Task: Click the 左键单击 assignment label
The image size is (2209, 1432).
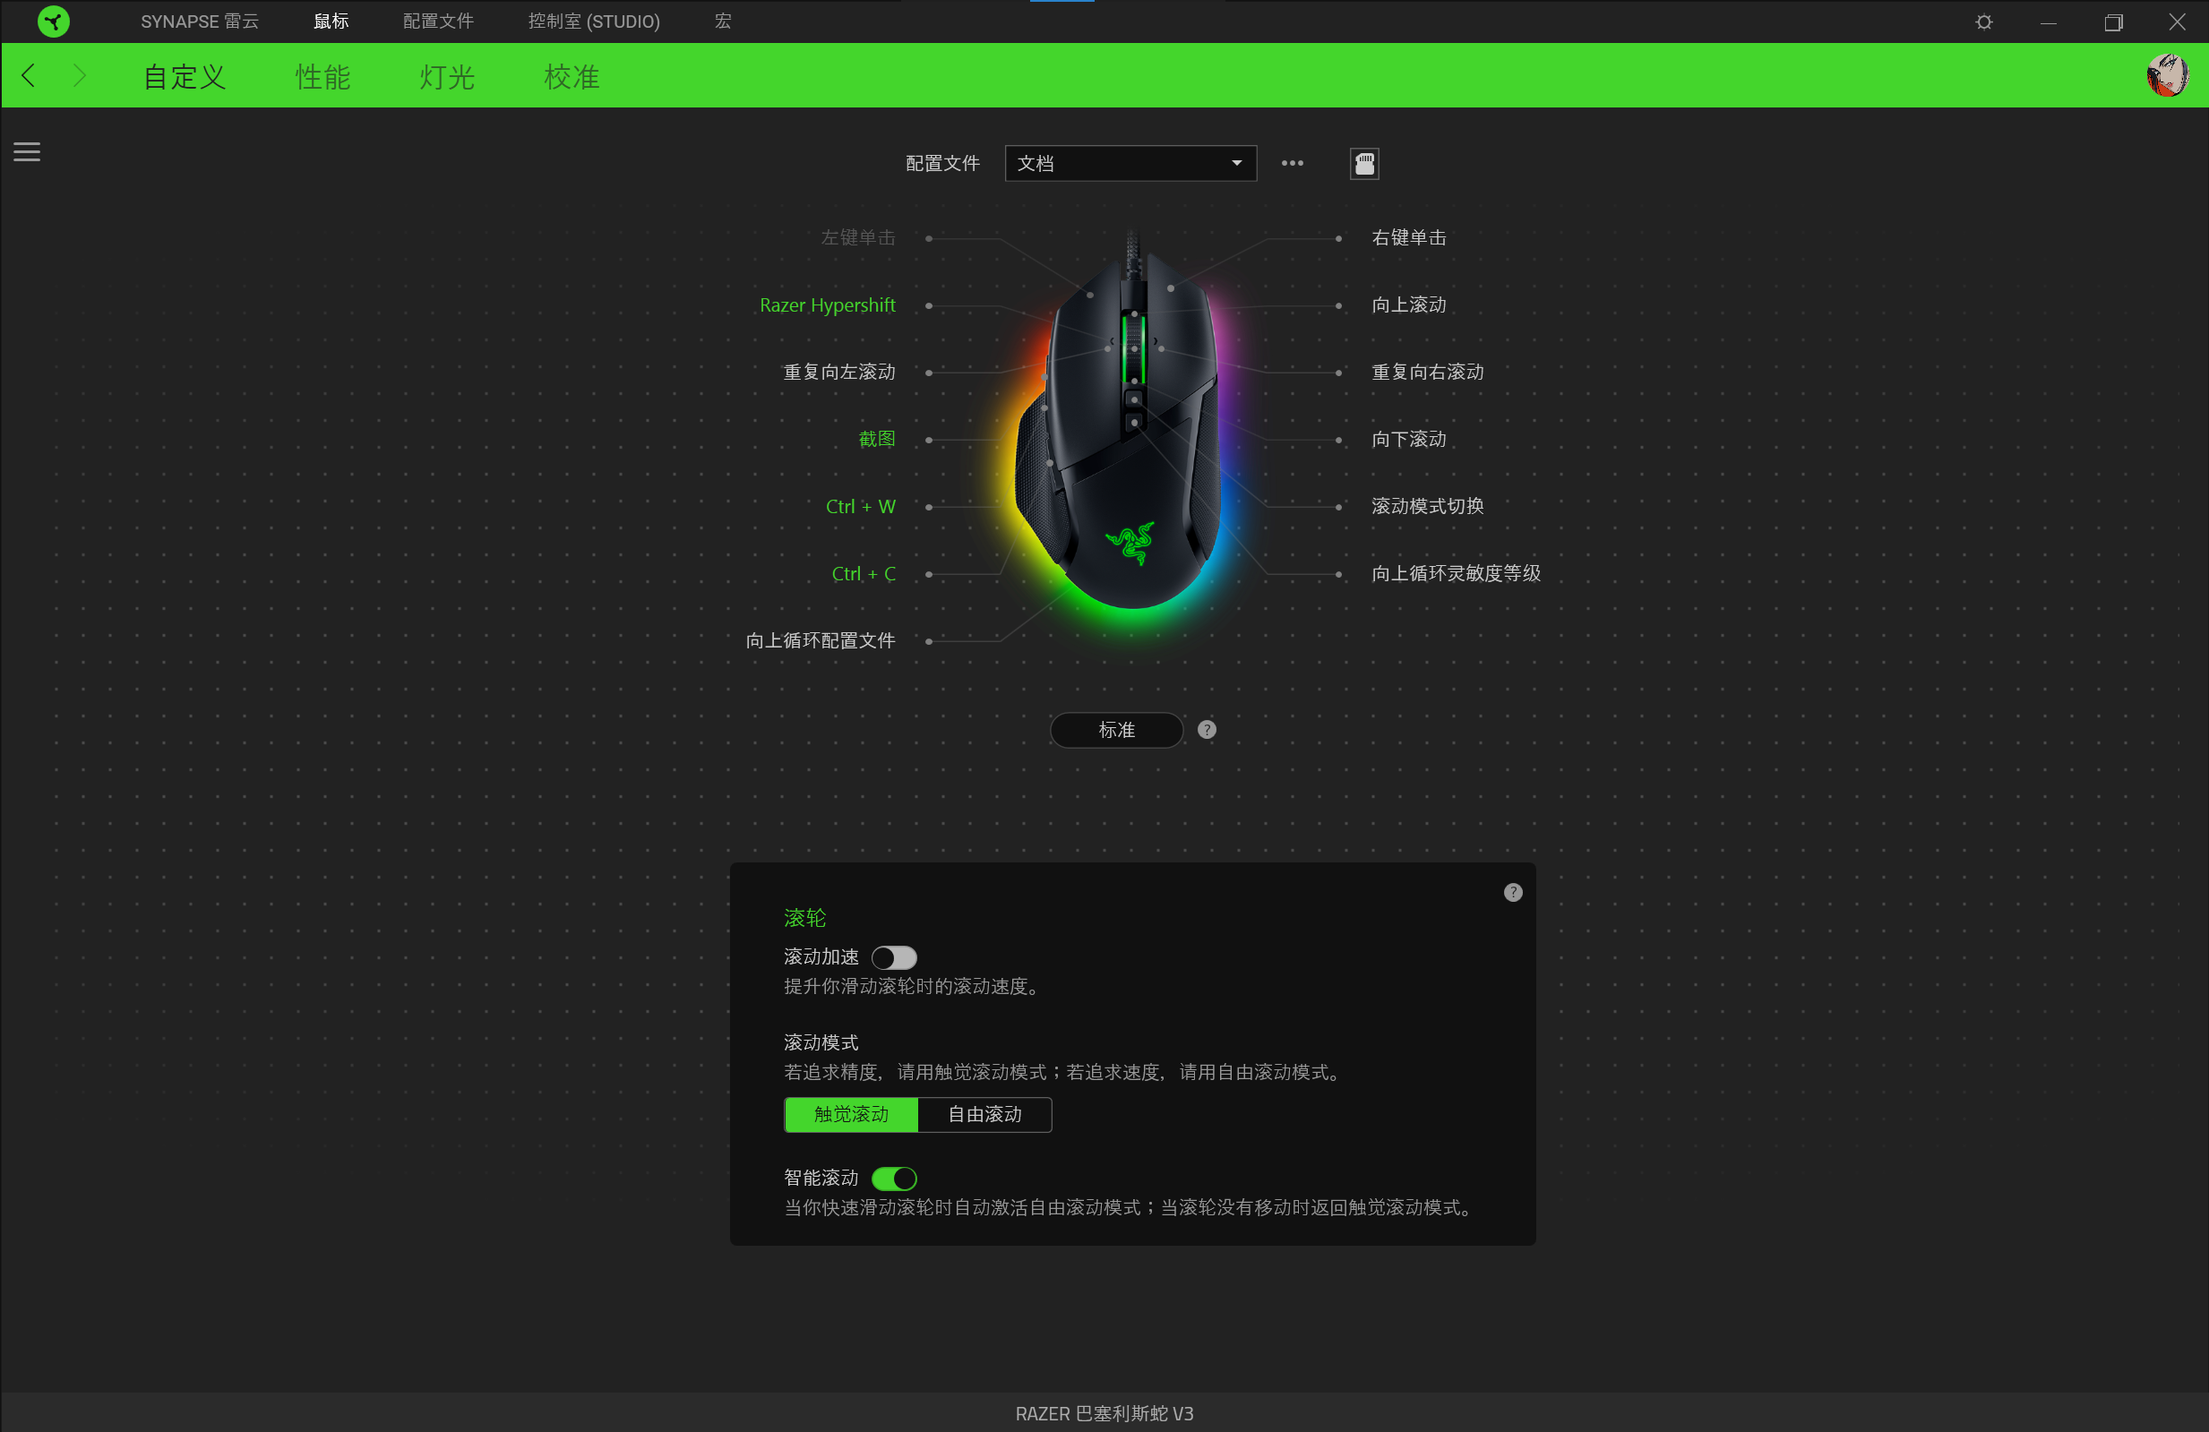Action: [857, 237]
